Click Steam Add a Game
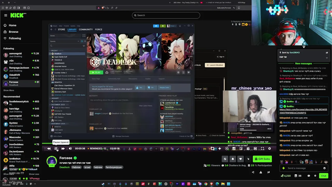The width and height of the screenshot is (332, 187). (x=56, y=136)
